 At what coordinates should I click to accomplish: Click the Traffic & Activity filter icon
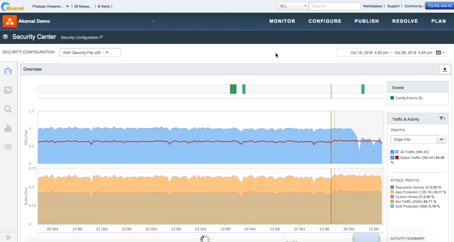coord(442,119)
